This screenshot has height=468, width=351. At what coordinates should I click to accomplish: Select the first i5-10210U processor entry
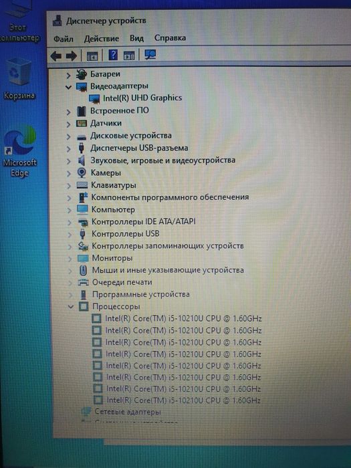click(x=183, y=318)
